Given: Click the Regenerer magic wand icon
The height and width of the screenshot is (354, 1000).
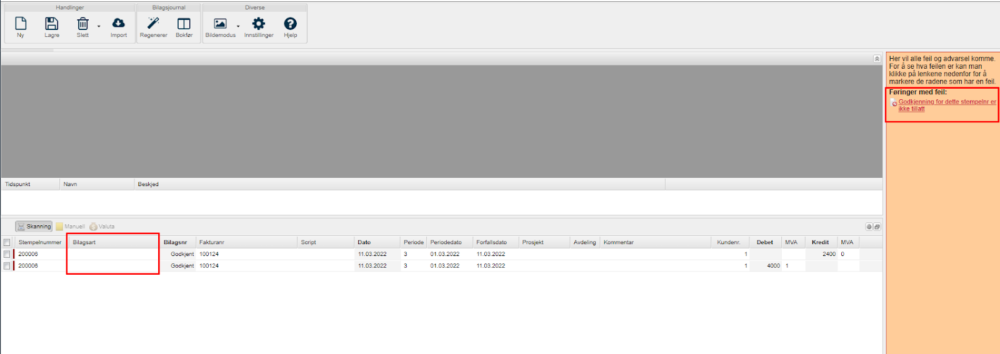Looking at the screenshot, I should 153,24.
